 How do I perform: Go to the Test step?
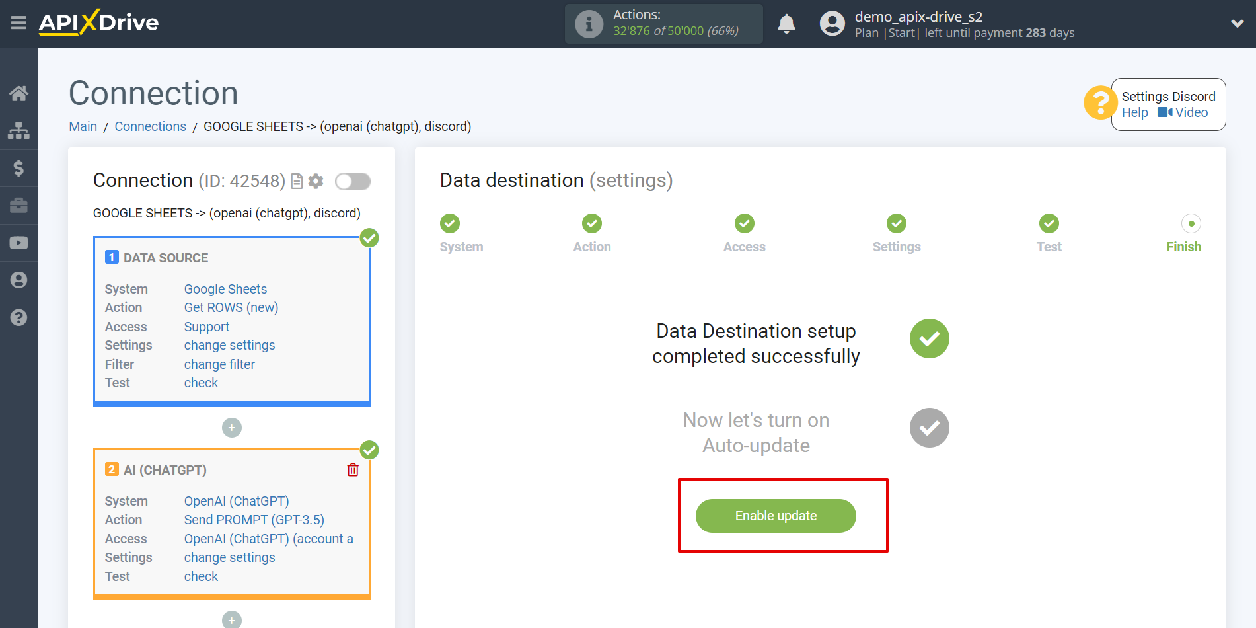point(1049,223)
